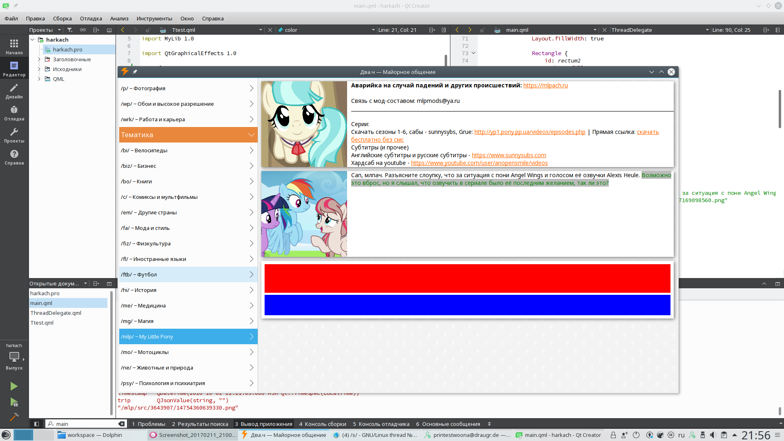Open the Rainbow Dash thread thumbnail
This screenshot has width=784, height=441.
304,214
